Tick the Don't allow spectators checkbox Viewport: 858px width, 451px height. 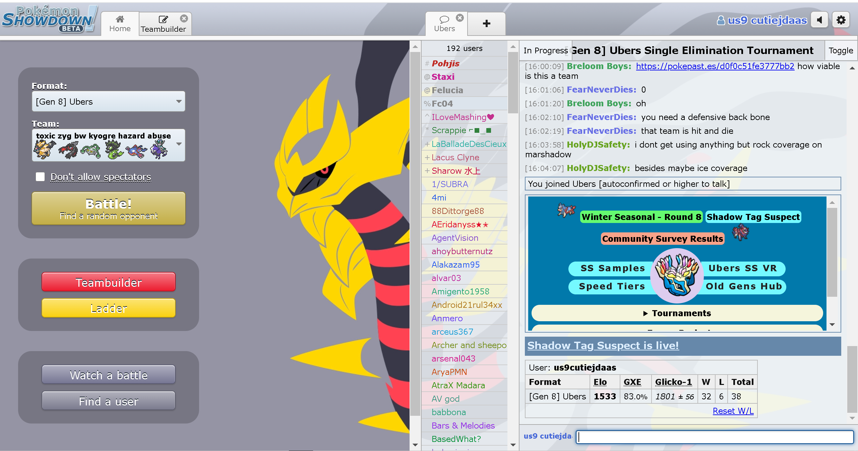[x=40, y=177]
